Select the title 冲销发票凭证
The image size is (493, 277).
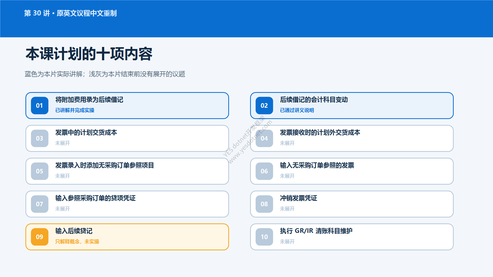[x=298, y=198]
